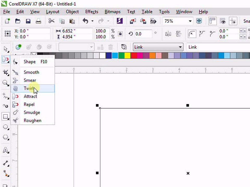Viewport: 250px width, 187px height.
Task: Open the empty preset list dropdown
Action: pos(76,47)
